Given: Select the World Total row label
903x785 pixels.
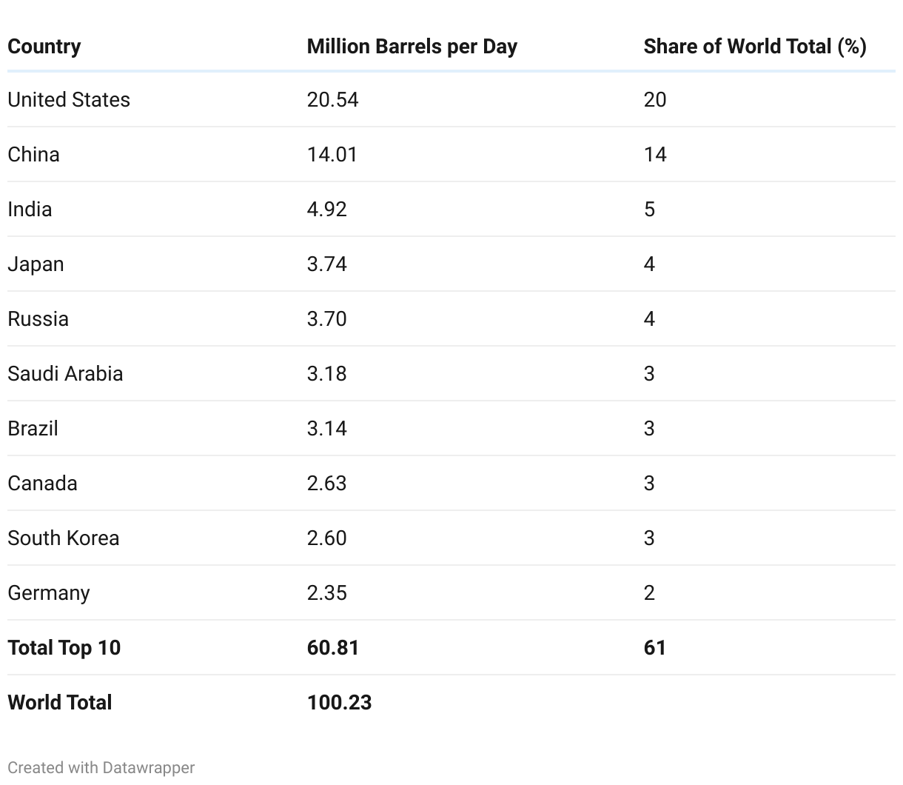Looking at the screenshot, I should (x=60, y=702).
